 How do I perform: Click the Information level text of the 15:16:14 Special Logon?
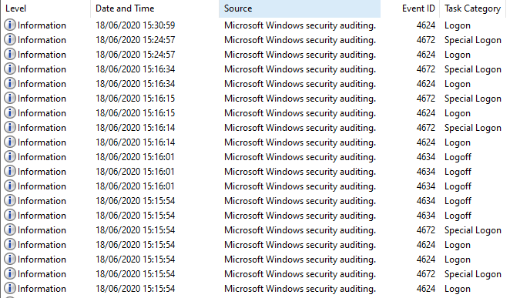pos(42,128)
